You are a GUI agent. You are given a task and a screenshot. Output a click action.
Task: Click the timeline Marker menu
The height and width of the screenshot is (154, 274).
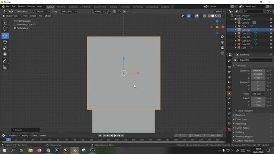[43, 136]
